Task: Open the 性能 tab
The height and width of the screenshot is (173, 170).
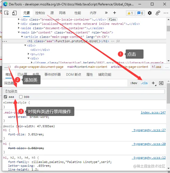Action: point(78,13)
